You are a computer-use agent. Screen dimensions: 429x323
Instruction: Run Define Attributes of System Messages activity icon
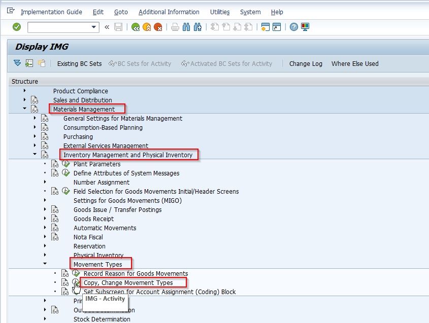pos(65,173)
